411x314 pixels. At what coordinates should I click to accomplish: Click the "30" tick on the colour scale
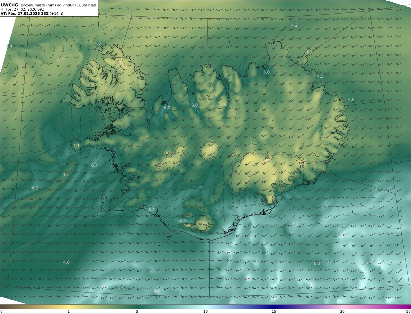342,311
